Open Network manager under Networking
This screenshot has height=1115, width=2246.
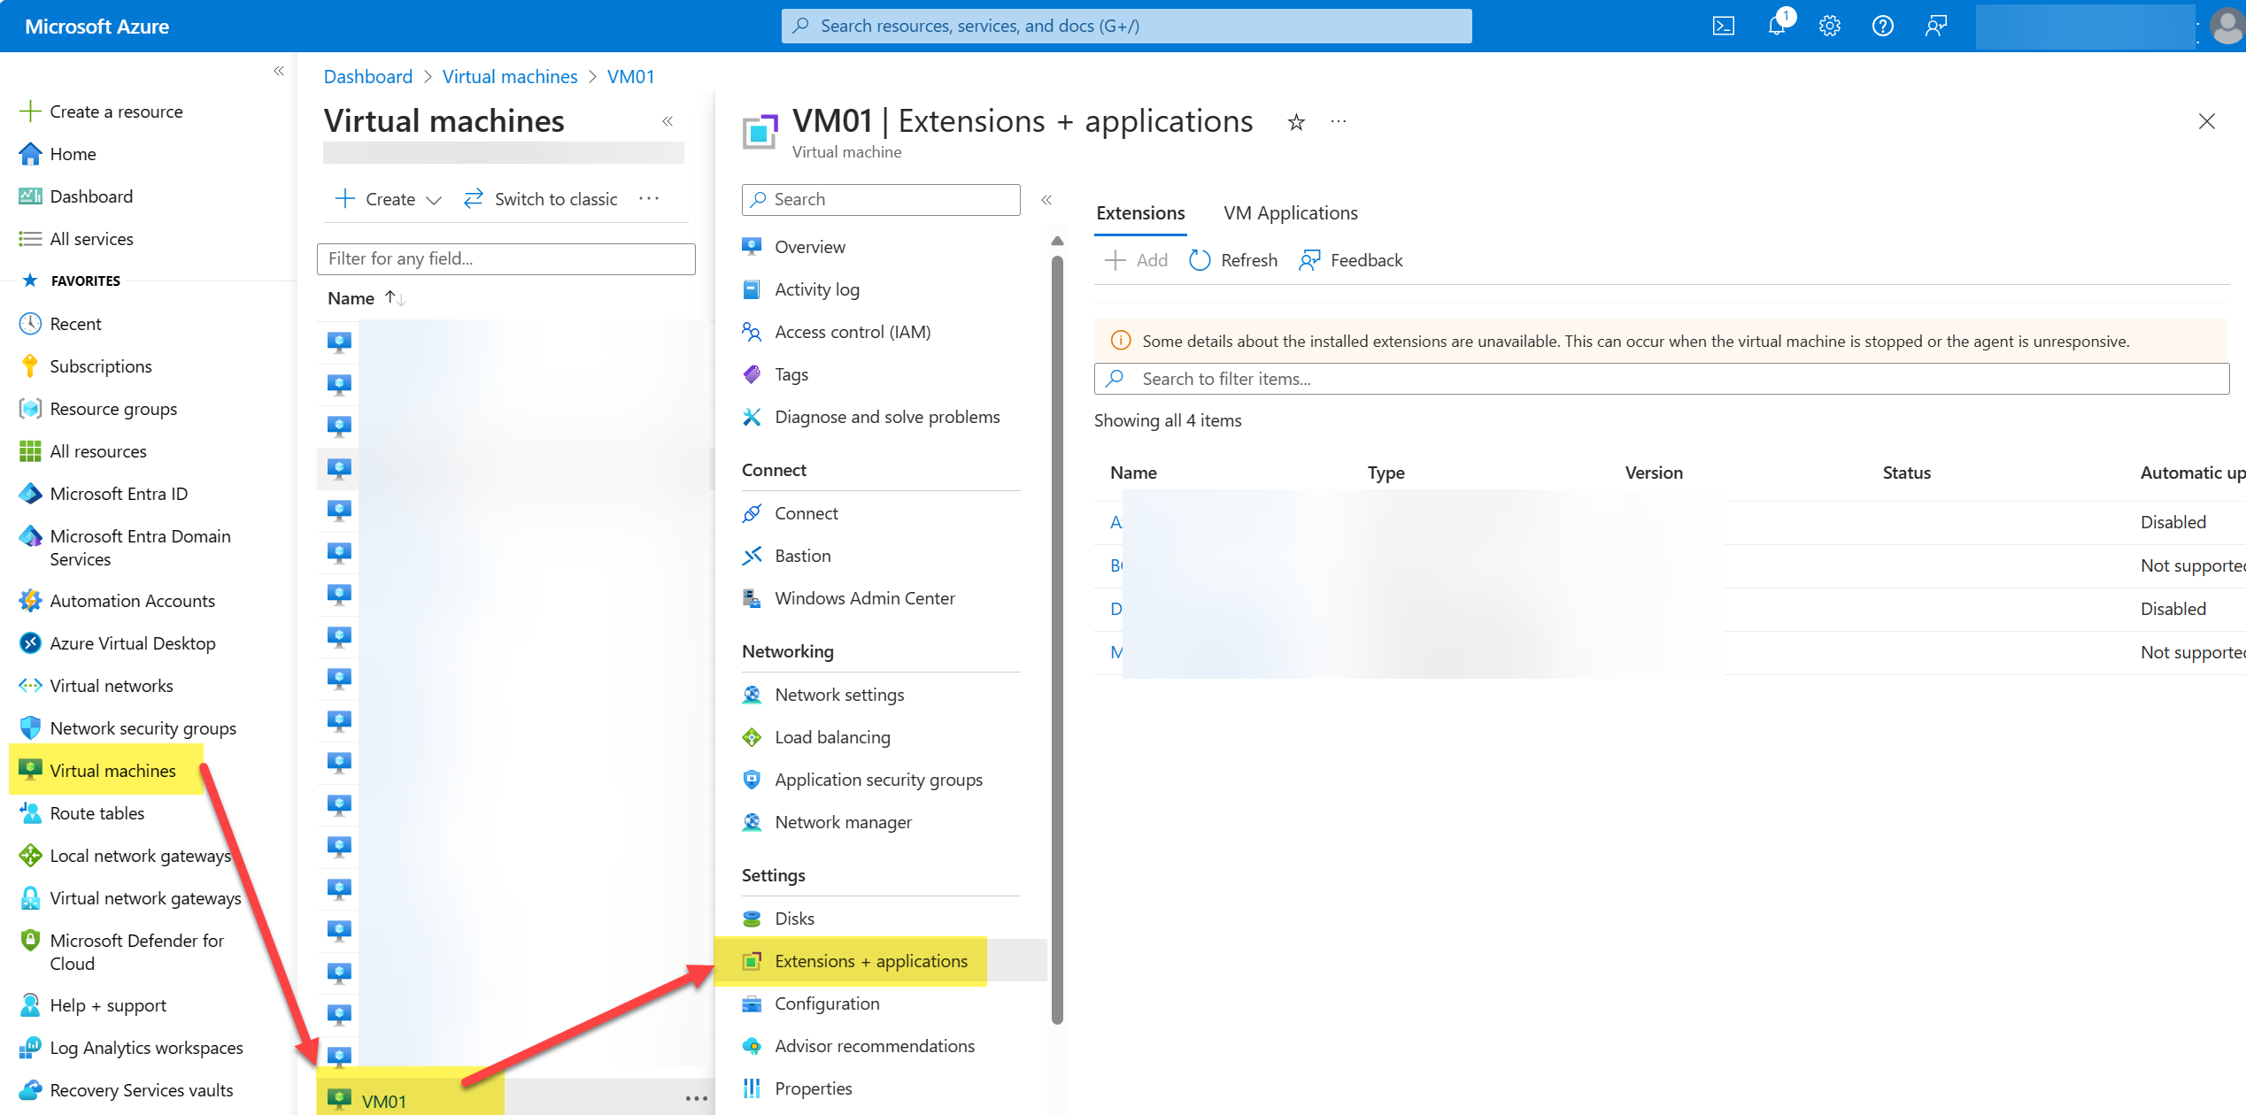tap(843, 821)
